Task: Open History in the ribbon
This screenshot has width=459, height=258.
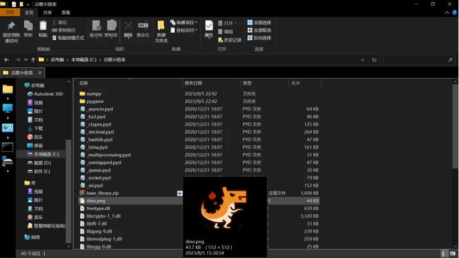Action: pyautogui.click(x=230, y=40)
